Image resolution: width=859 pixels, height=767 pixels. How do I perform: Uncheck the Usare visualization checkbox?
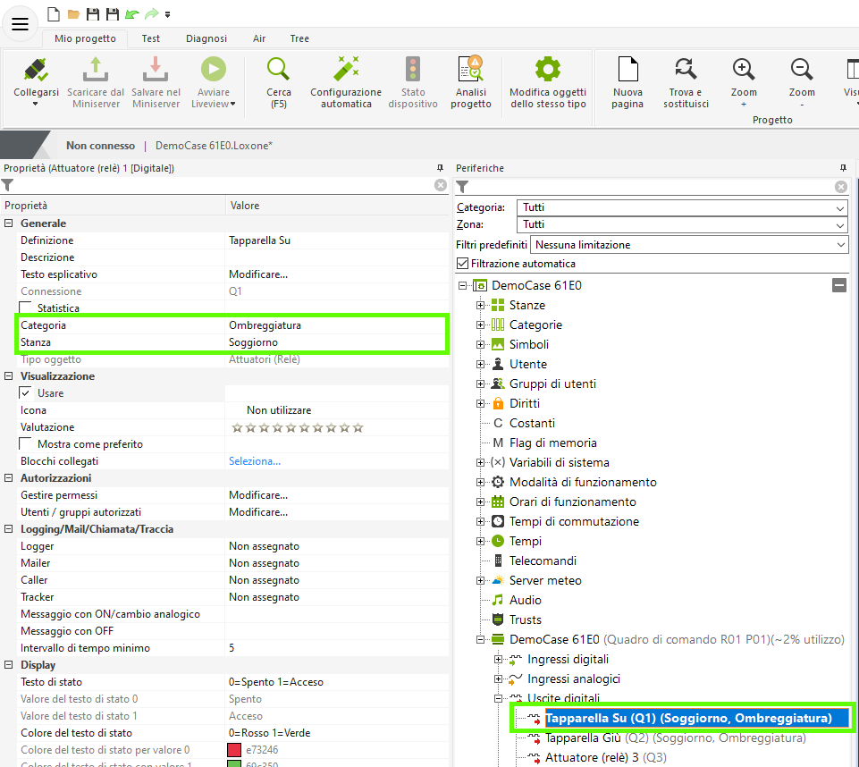click(26, 393)
